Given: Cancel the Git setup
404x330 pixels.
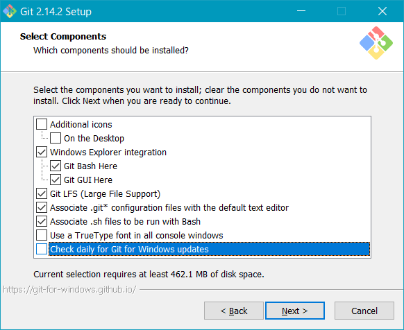Looking at the screenshot, I should pos(364,311).
